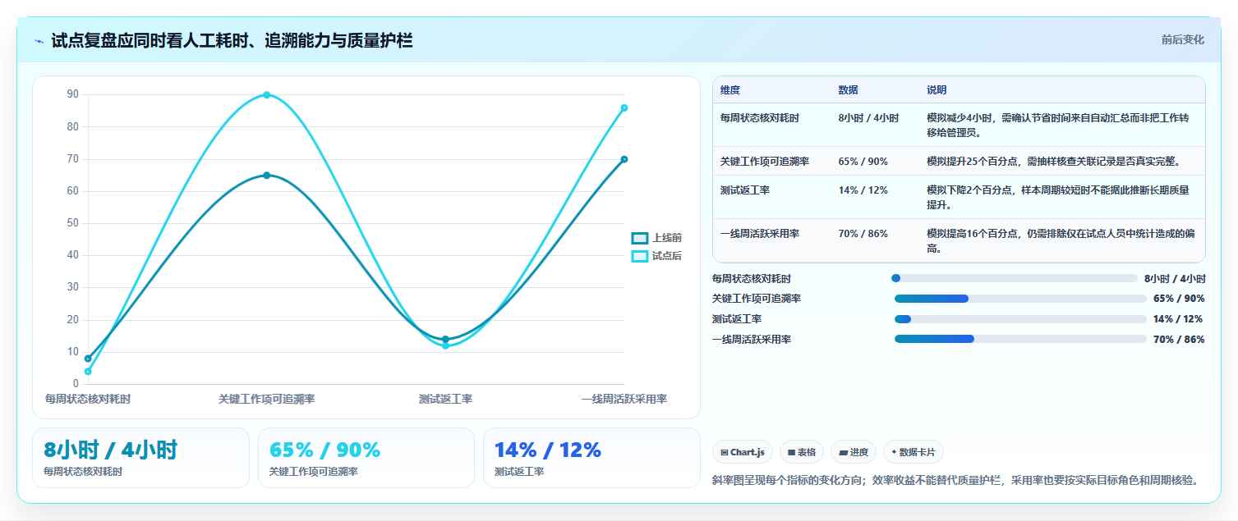This screenshot has height=521, width=1238.
Task: Click the 每周状态核对耗时 progress bar
Action: pyautogui.click(x=1014, y=278)
